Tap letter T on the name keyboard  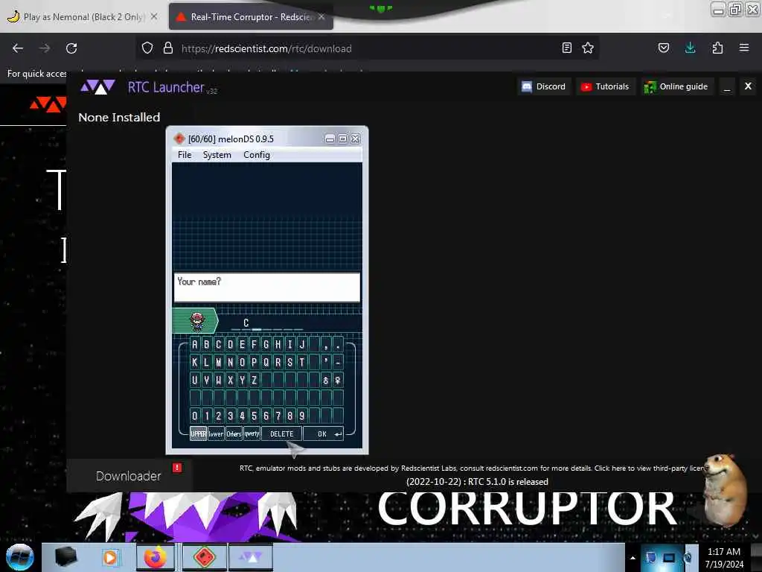coord(302,362)
